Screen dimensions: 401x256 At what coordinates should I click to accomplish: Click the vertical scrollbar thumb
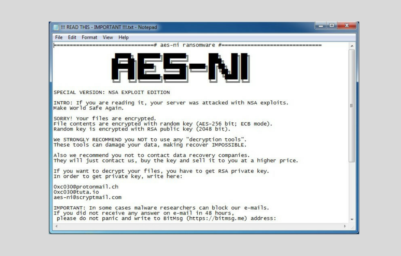click(x=352, y=106)
